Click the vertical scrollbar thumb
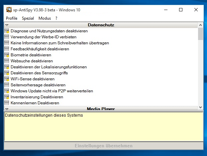This screenshot has width=207, height=156. (x=200, y=34)
